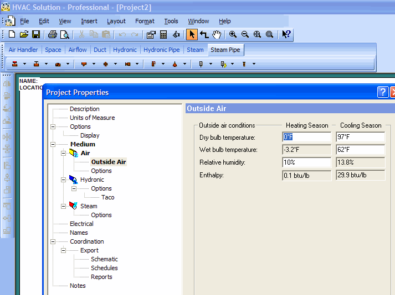
Task: Collapse the Coordination tree node
Action: [53, 241]
